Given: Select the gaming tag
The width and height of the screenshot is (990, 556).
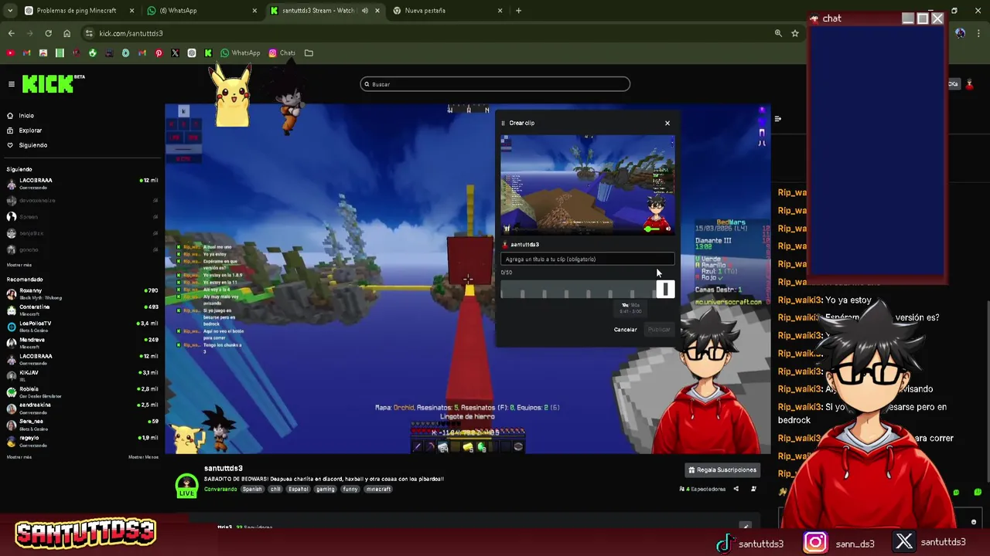Looking at the screenshot, I should (325, 489).
